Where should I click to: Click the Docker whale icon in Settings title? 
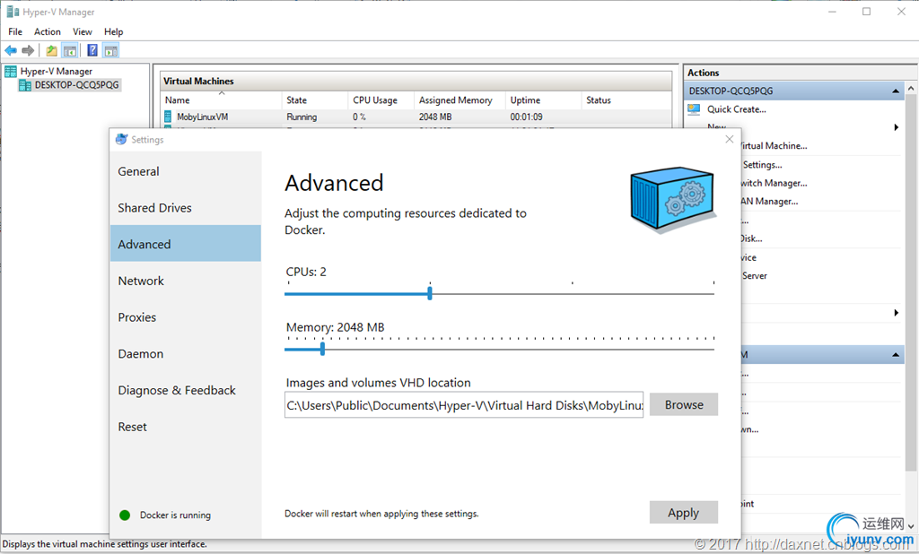click(121, 139)
